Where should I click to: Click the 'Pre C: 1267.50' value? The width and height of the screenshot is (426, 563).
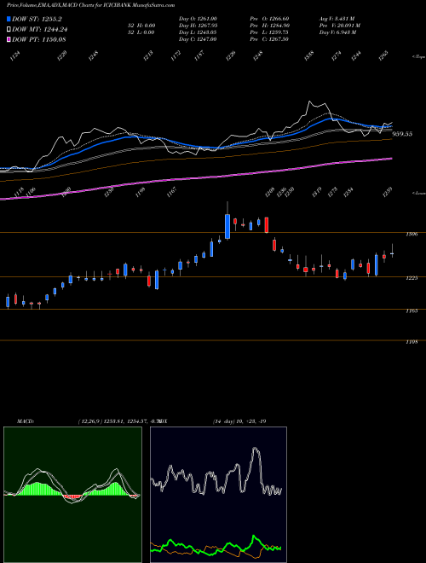[x=269, y=39]
